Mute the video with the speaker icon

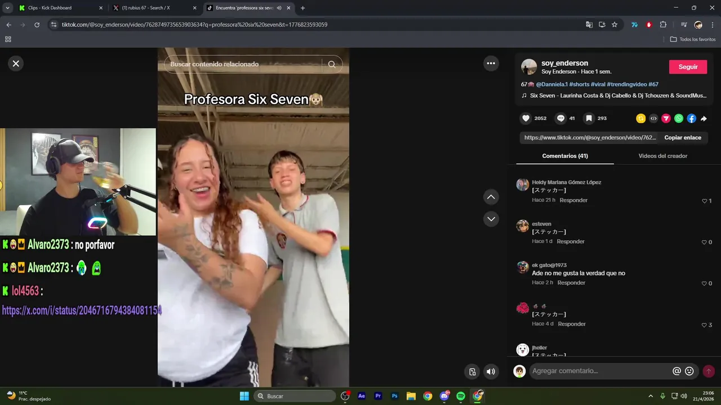tap(491, 371)
